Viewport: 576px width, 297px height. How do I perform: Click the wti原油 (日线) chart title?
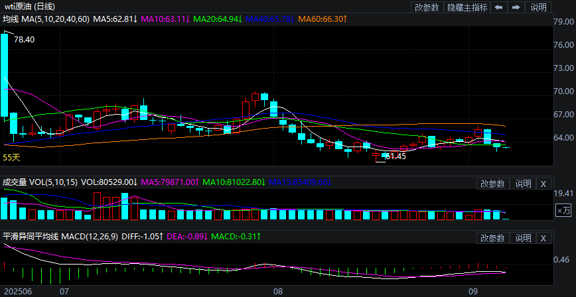coord(30,7)
